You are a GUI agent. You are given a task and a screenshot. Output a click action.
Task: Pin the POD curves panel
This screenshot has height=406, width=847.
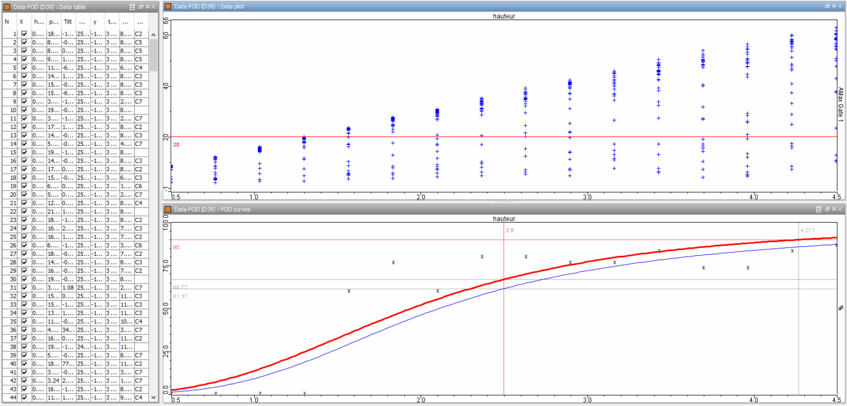(834, 209)
